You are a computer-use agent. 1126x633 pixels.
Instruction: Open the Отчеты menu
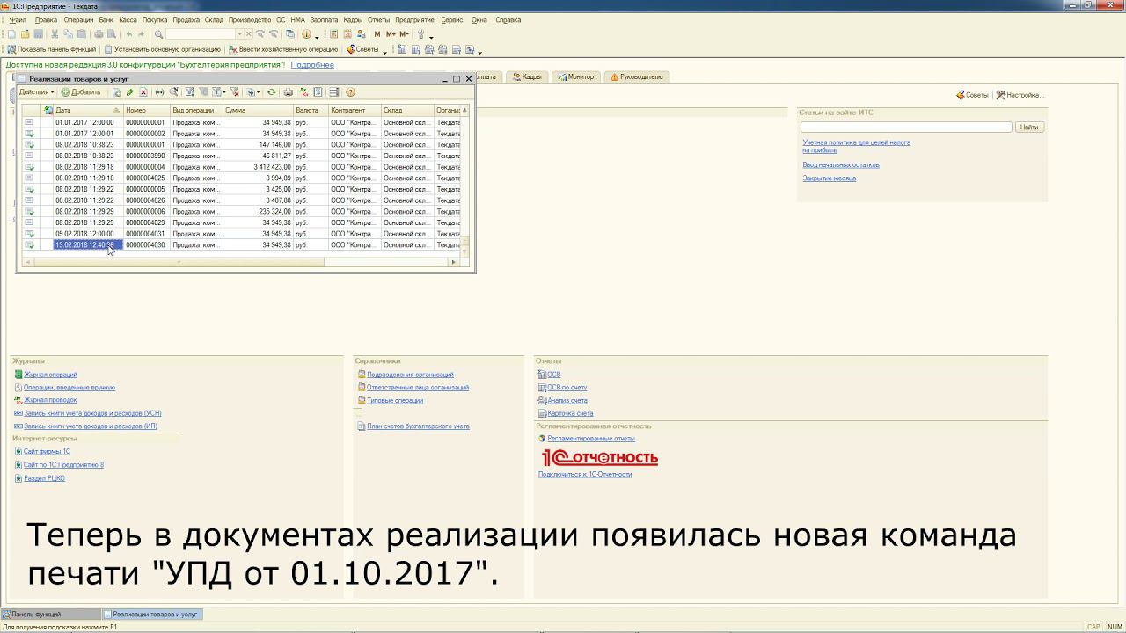[378, 19]
